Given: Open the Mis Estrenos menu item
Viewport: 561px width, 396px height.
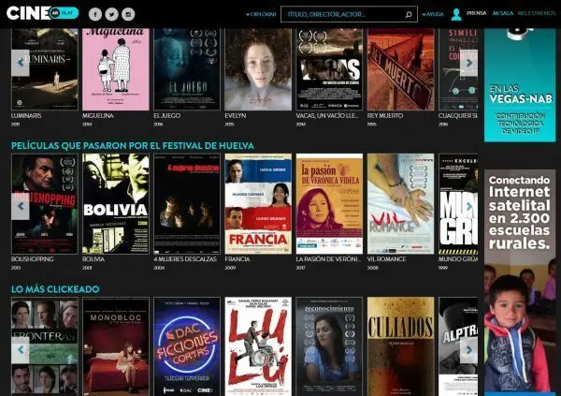Looking at the screenshot, I should pos(537,13).
